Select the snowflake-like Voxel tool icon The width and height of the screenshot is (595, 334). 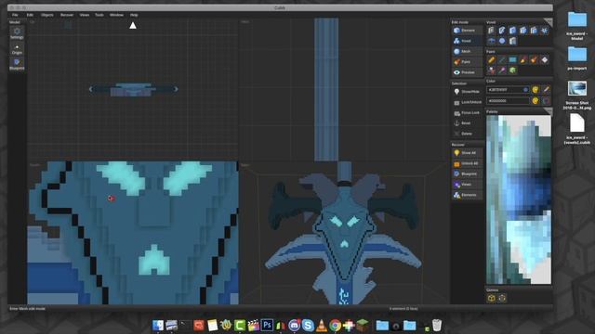point(545,31)
